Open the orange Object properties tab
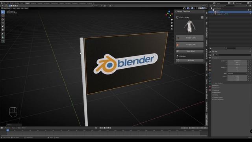Viewport: 252px width, 142px height. (x=210, y=70)
